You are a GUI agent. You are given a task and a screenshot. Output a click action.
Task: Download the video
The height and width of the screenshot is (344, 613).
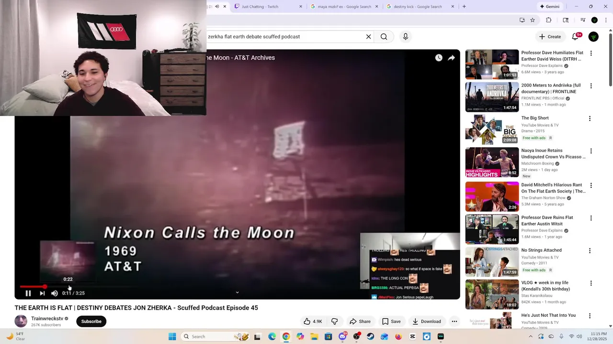click(427, 322)
